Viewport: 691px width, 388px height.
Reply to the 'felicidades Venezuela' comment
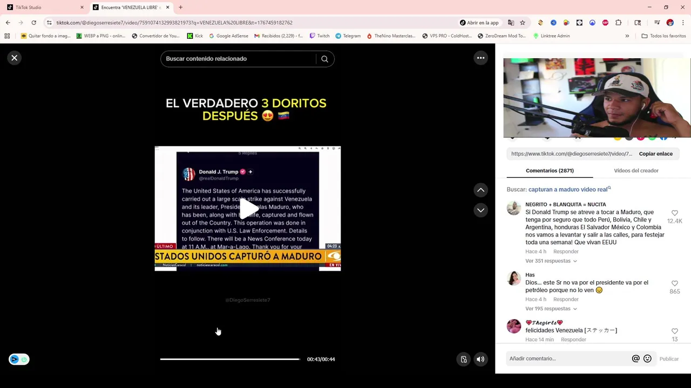coord(573,339)
